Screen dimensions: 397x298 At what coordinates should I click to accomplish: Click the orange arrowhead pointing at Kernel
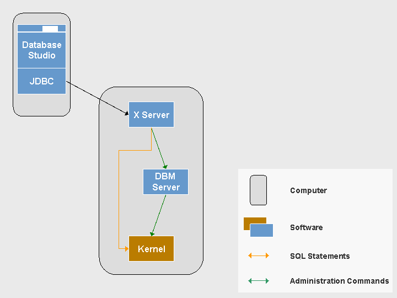click(126, 249)
